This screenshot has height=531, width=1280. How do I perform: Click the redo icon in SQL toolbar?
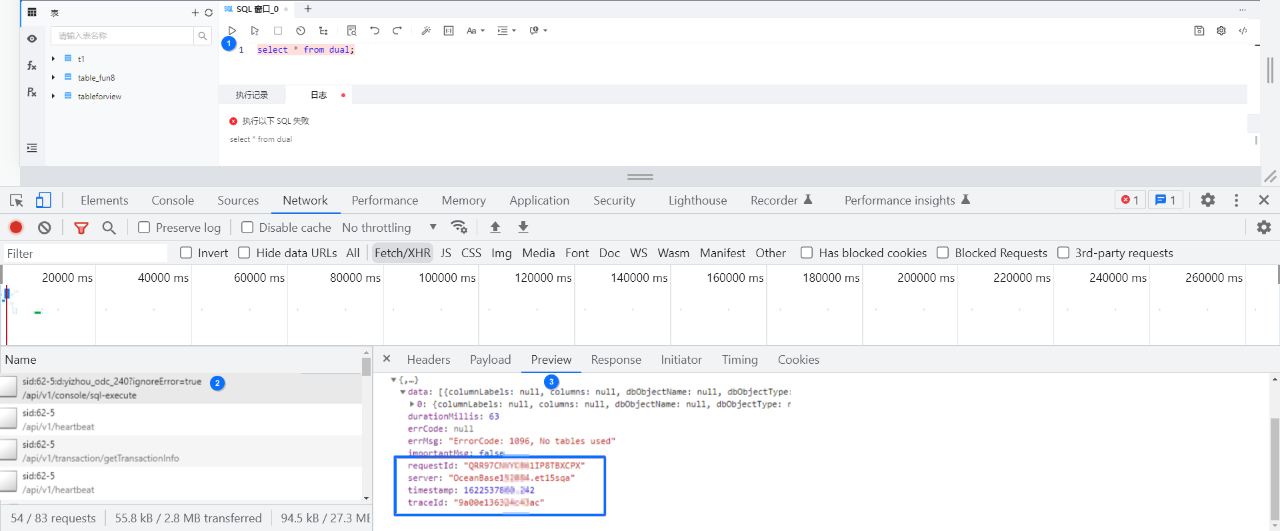click(x=397, y=31)
